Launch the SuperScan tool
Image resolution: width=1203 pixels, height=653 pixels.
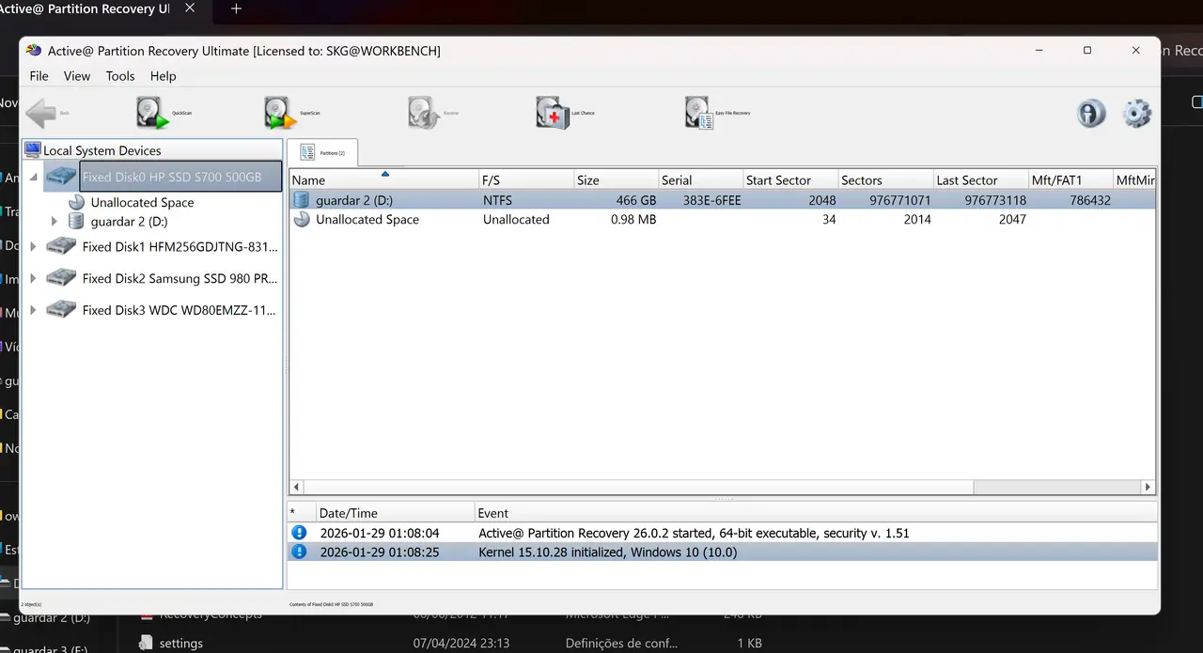[x=292, y=113]
